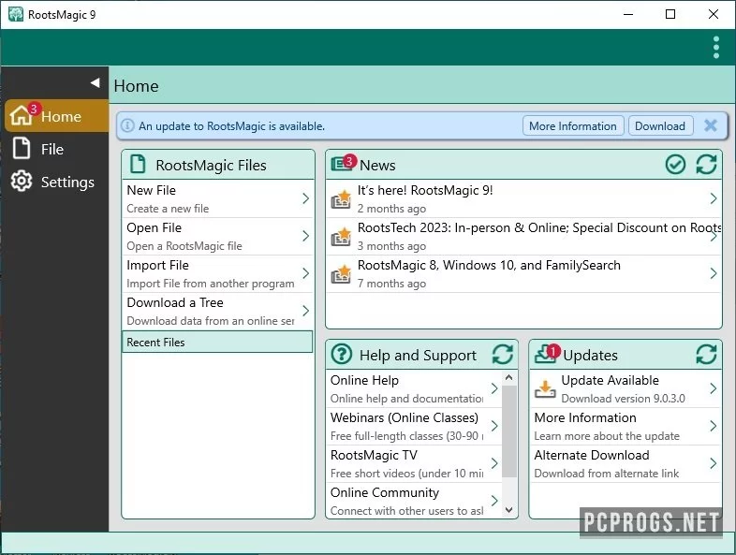736x555 pixels.
Task: Collapse the sidebar with the triangle arrow
Action: coord(95,82)
